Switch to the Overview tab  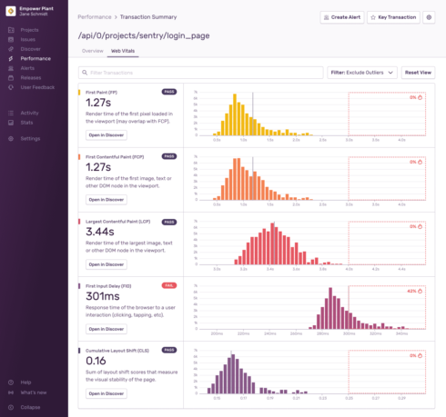[93, 51]
